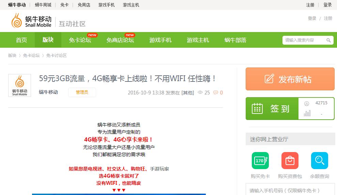
Task: Click the pencil icon on 发布新帖 button
Action: click(269, 79)
